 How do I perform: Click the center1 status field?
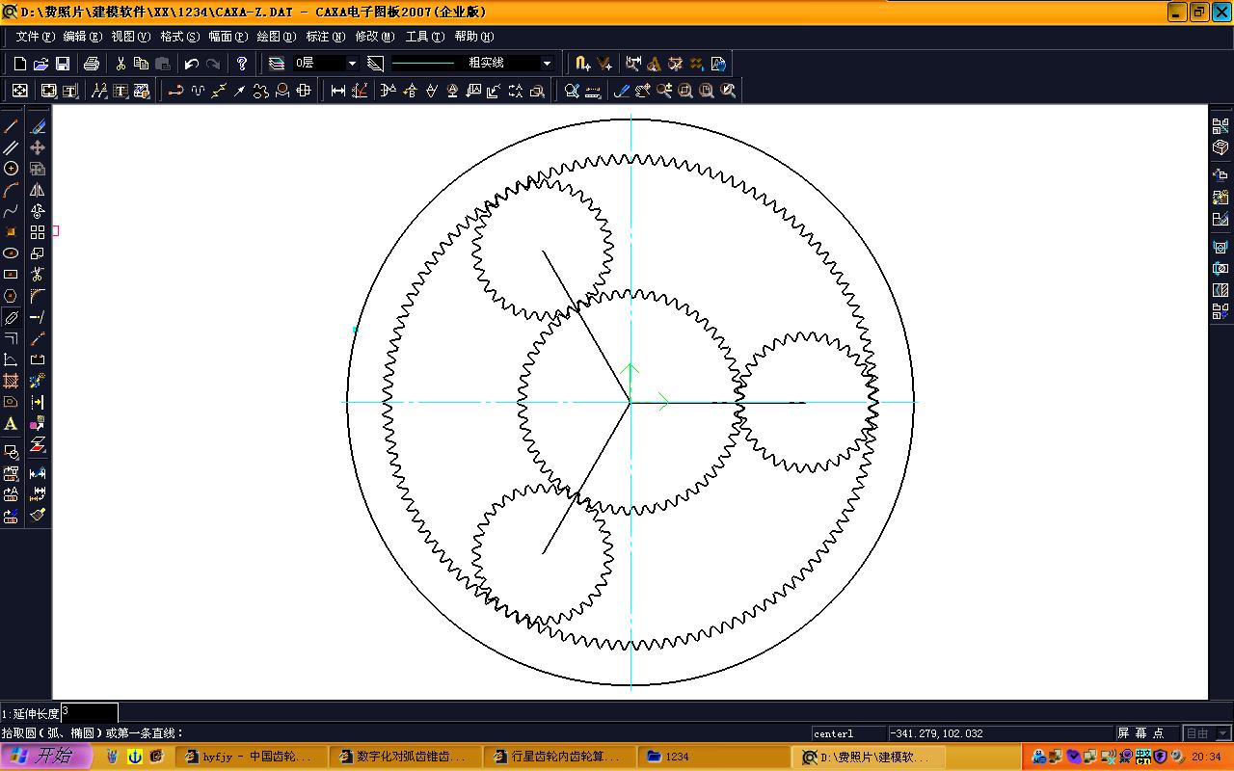[848, 733]
